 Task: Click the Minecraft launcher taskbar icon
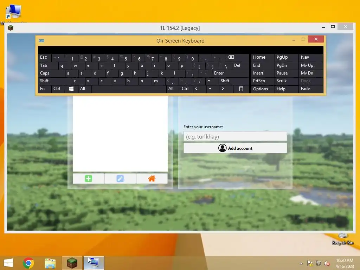click(x=72, y=263)
